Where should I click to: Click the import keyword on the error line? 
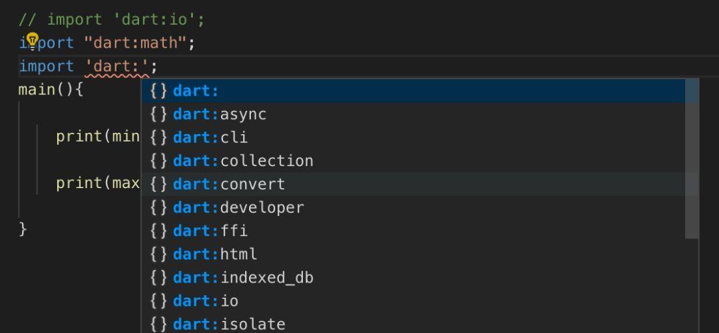47,67
